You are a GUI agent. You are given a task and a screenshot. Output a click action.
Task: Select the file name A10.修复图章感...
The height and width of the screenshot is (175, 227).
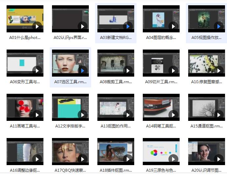pos(207,82)
